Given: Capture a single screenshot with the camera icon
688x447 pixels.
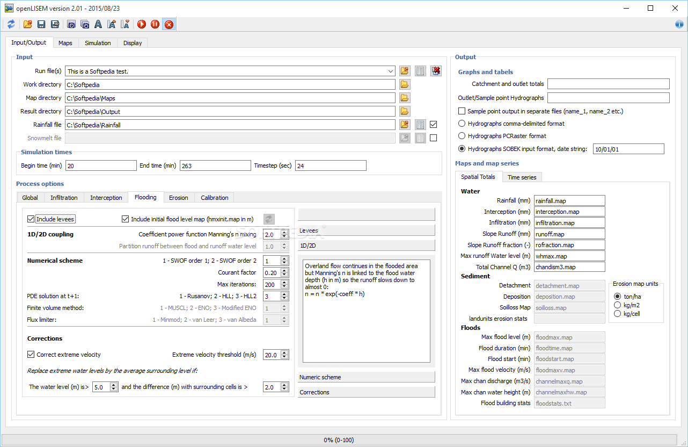Looking at the screenshot, I should pyautogui.click(x=71, y=24).
